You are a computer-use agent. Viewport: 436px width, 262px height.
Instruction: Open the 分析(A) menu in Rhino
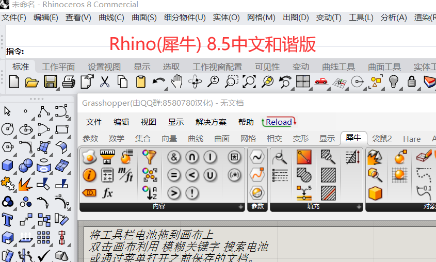[394, 18]
